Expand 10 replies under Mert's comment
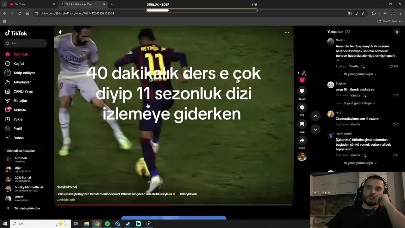 (x=360, y=74)
